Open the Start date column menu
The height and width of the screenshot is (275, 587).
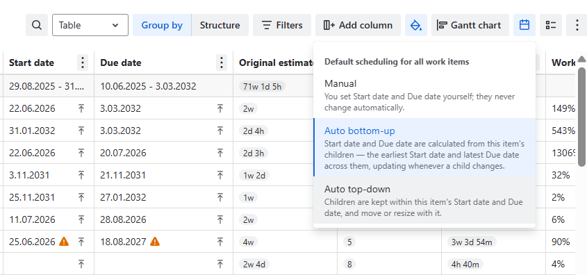[83, 62]
